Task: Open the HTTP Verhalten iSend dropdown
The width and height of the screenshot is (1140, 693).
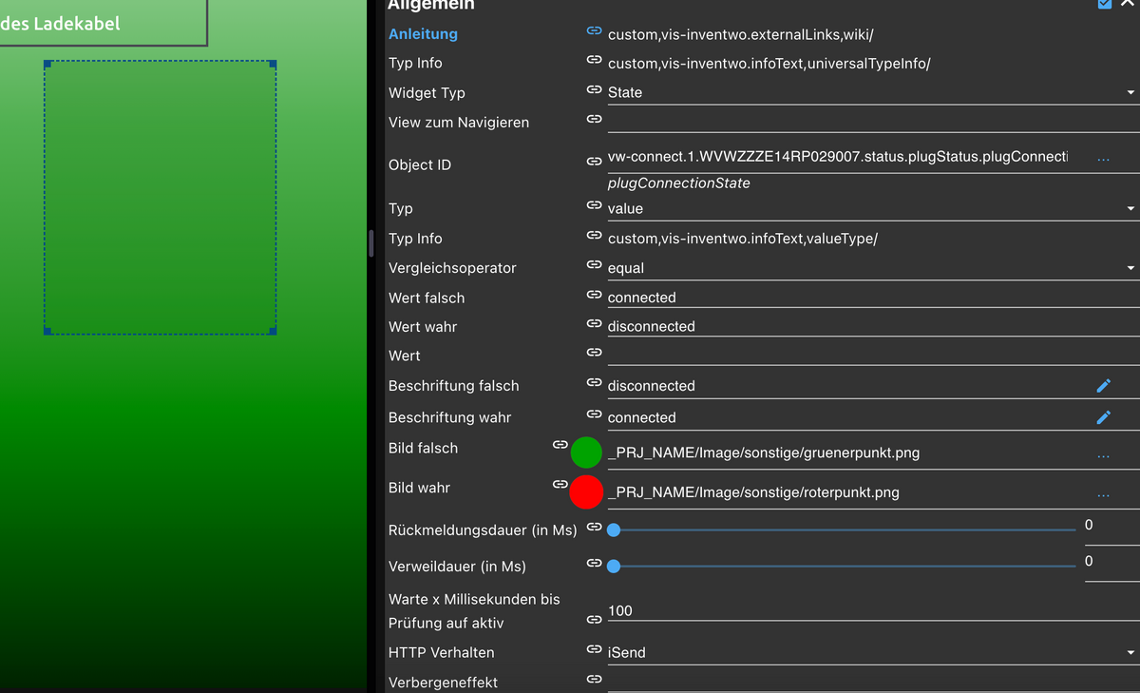Action: click(871, 652)
